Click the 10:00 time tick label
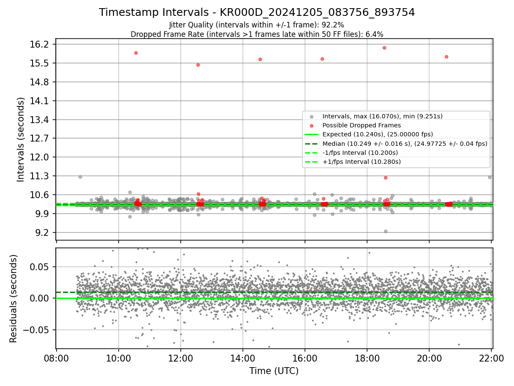This screenshot has height=386, width=514. coord(119,358)
